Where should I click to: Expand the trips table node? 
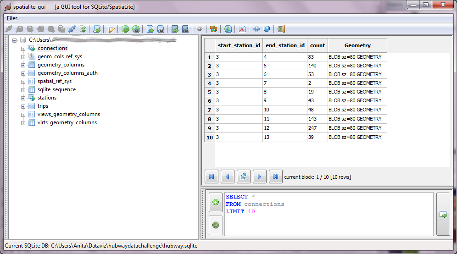tap(23, 106)
